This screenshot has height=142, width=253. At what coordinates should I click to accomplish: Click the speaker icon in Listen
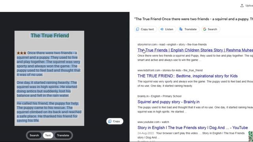pos(162,29)
